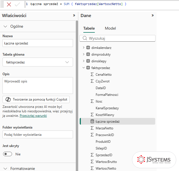Collapse the Ogólne section
This screenshot has height=171, width=179.
click(5, 27)
